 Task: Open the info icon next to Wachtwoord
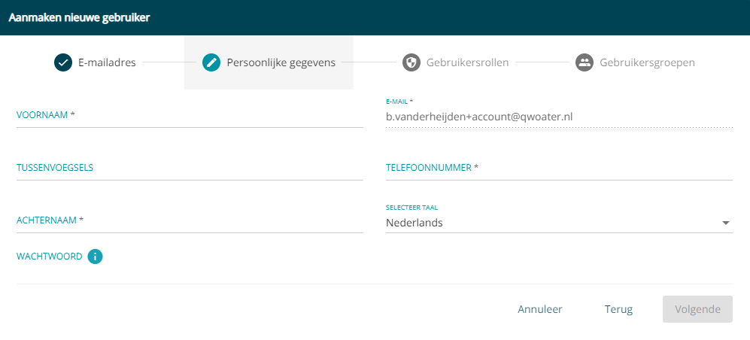[x=96, y=257]
